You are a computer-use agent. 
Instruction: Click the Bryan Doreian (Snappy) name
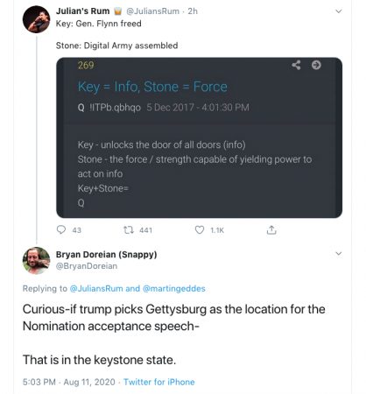(x=107, y=255)
